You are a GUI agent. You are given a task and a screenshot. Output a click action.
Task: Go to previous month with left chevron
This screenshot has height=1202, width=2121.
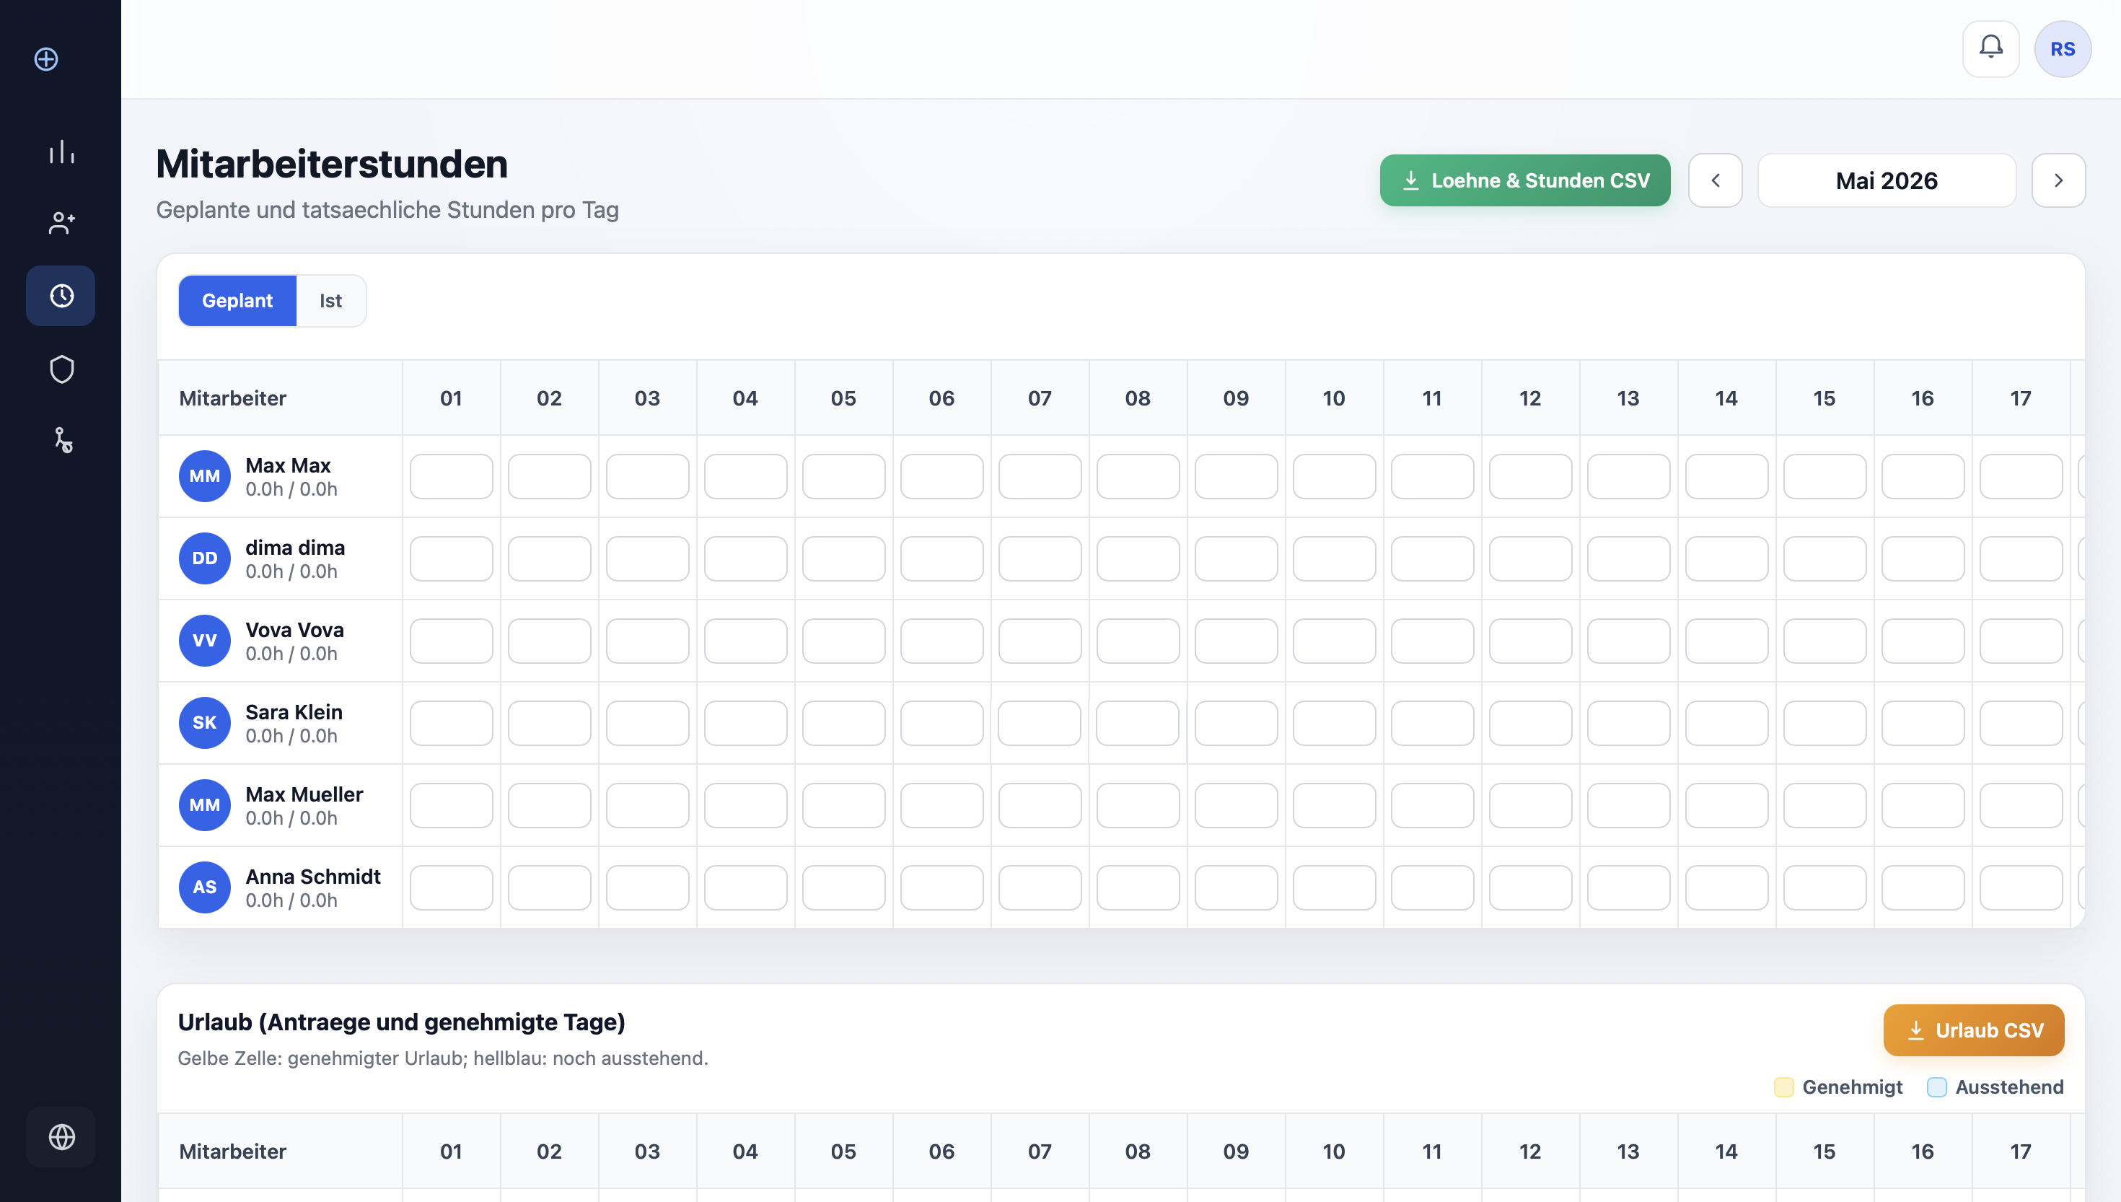pyautogui.click(x=1715, y=180)
